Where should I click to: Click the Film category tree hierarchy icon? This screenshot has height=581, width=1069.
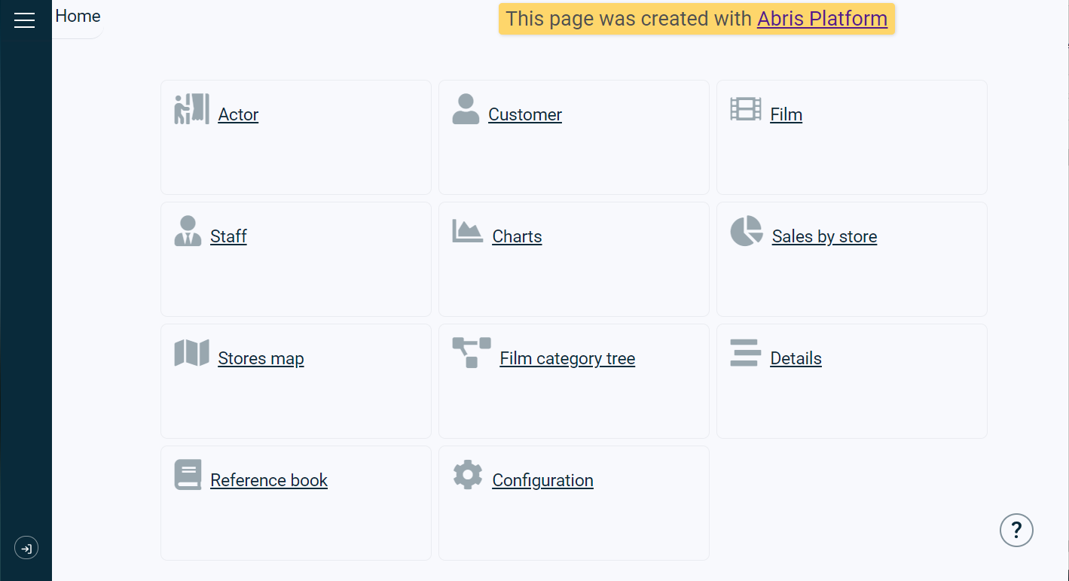(x=471, y=353)
